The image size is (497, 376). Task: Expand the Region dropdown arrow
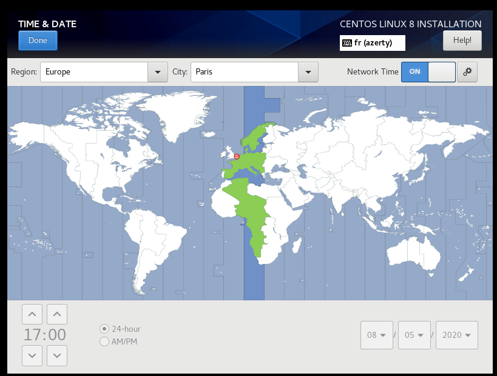[158, 72]
